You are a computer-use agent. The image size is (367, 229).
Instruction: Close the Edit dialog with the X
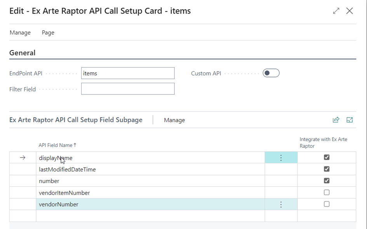(350, 11)
